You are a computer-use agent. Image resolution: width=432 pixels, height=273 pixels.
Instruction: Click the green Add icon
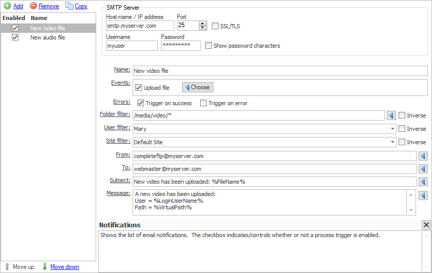7,6
